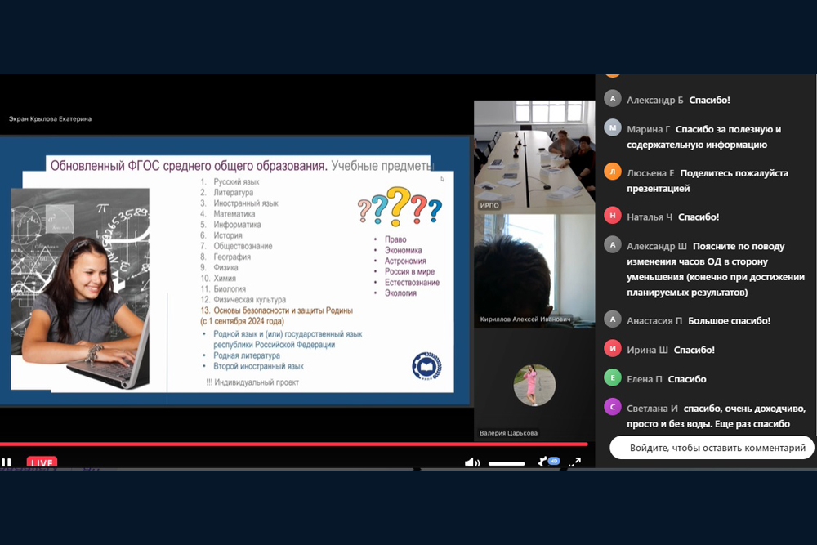Mute the stream with the speaker icon
This screenshot has height=545, width=817.
pos(471,462)
